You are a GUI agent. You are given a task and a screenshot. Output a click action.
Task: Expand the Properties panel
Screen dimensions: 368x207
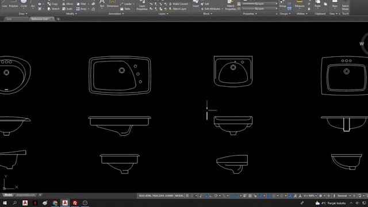[250, 14]
